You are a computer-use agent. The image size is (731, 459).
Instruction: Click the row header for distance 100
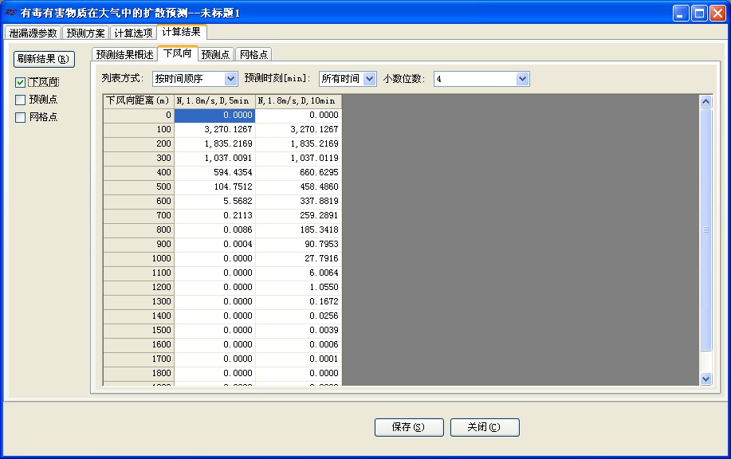(139, 130)
